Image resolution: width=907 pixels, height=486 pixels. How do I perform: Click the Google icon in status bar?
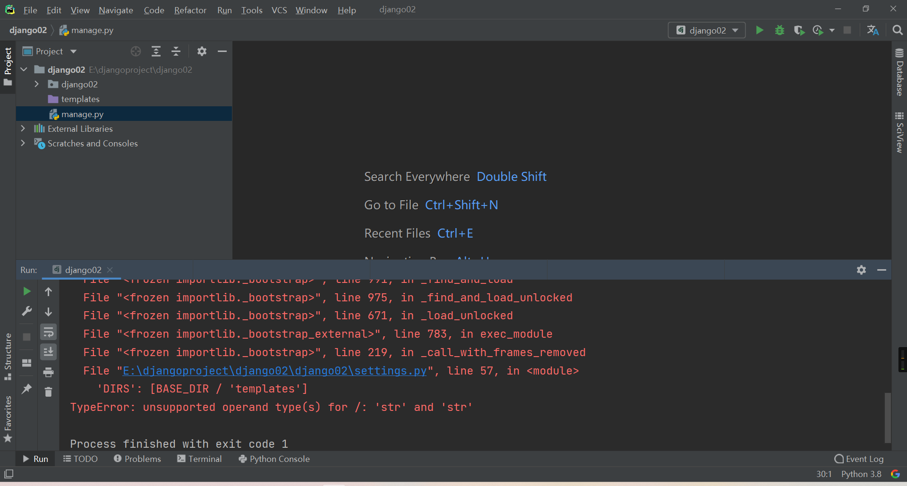[895, 474]
